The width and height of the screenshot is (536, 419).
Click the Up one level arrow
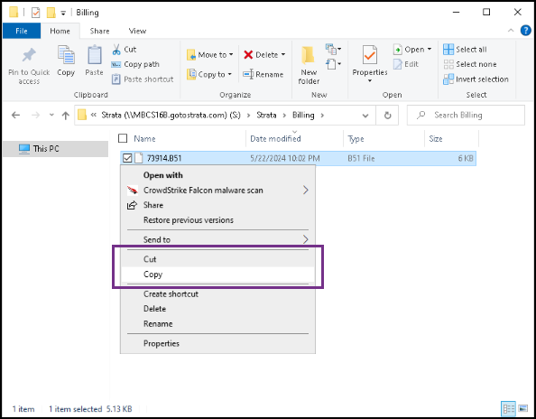66,116
